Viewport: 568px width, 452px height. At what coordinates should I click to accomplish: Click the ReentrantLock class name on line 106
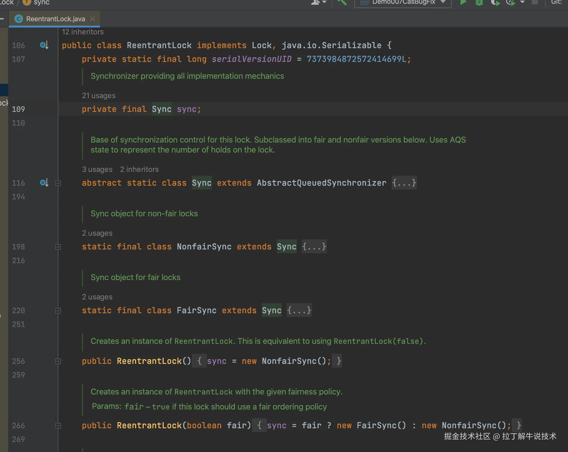tap(159, 45)
